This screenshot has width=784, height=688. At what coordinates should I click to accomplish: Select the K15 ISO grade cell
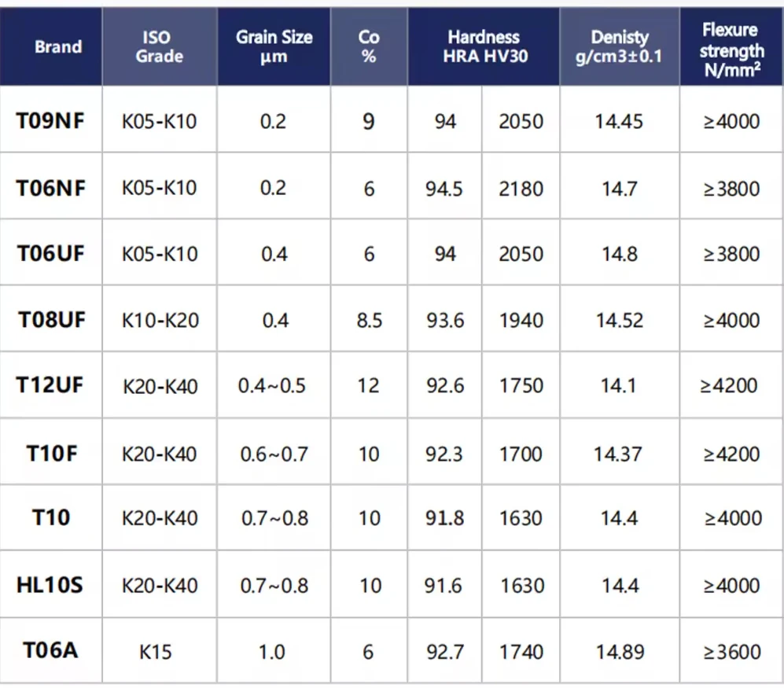coord(156,652)
